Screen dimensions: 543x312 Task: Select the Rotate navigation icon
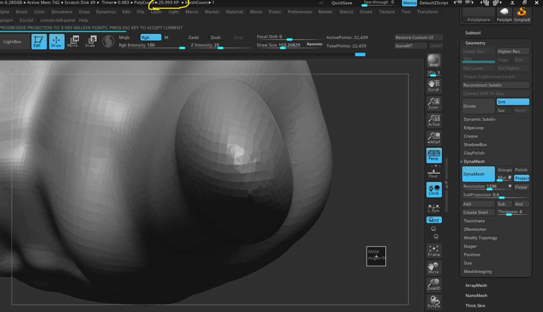coord(434,302)
